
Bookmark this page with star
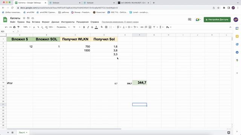[x=218, y=8]
